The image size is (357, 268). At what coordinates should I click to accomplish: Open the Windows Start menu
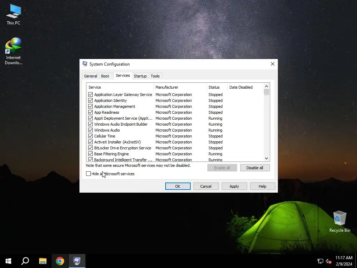pyautogui.click(x=8, y=261)
